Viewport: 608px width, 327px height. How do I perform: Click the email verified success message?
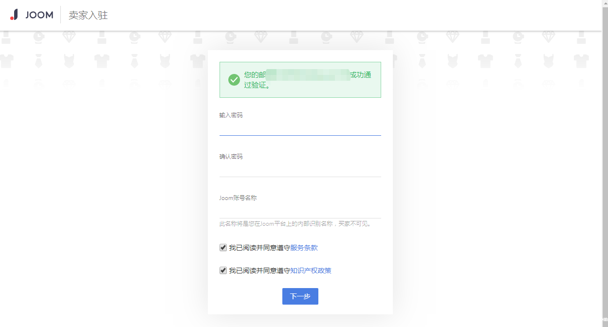[x=300, y=80]
